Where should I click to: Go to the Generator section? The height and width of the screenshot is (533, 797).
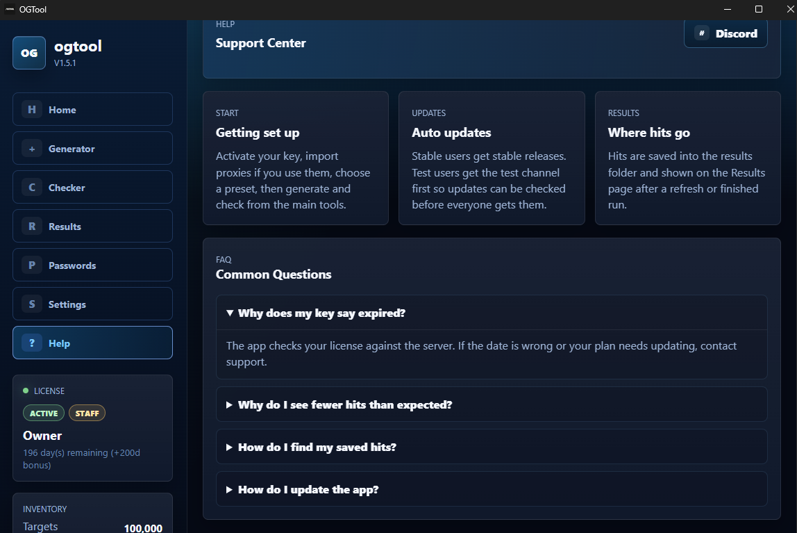coord(92,149)
